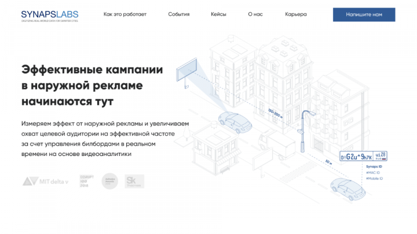
Task: Click the 'Напишите нам' button
Action: click(x=364, y=14)
